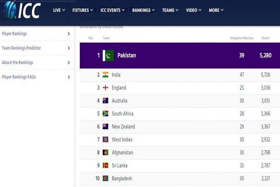This screenshot has height=187, width=280.
Task: Click the South Africa flag icon
Action: click(x=105, y=114)
